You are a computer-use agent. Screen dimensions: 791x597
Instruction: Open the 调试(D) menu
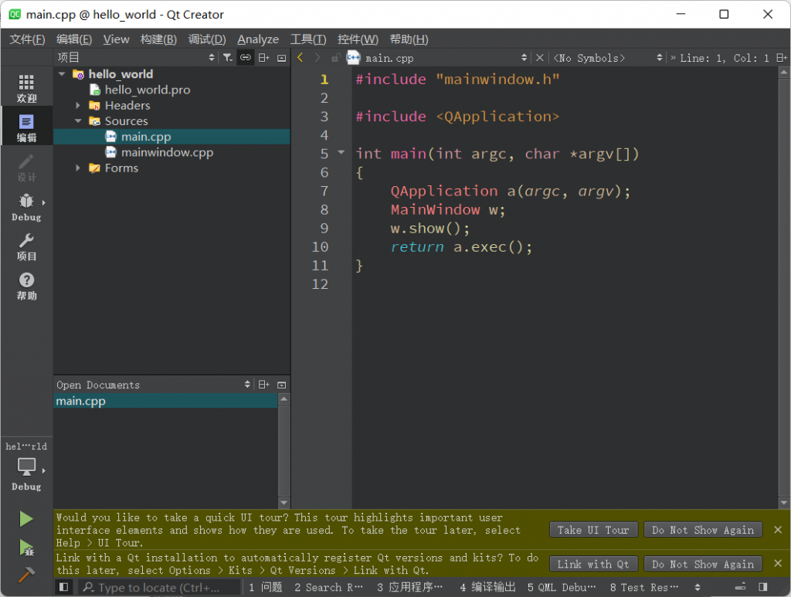coord(207,39)
